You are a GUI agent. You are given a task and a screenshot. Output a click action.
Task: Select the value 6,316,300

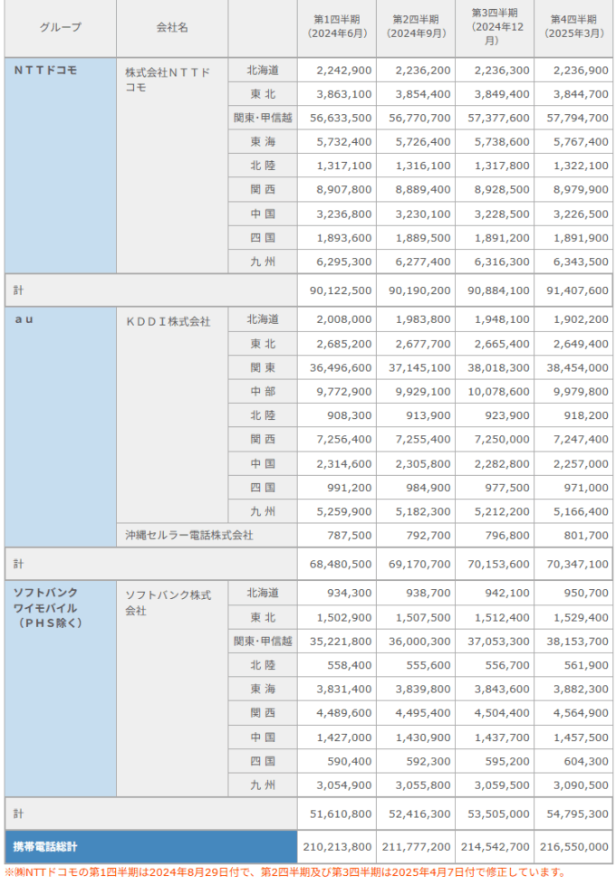tap(502, 262)
